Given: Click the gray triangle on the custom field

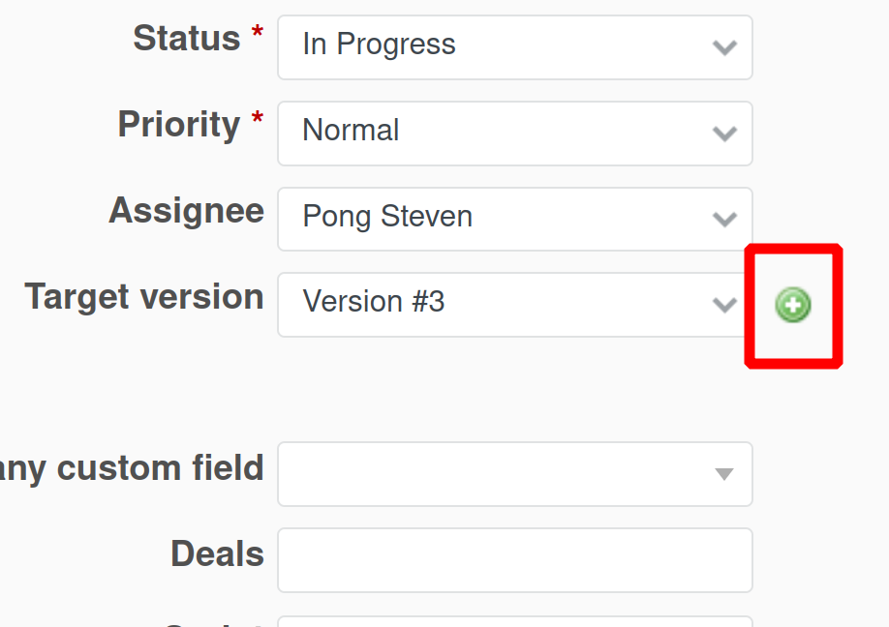Looking at the screenshot, I should click(x=721, y=474).
